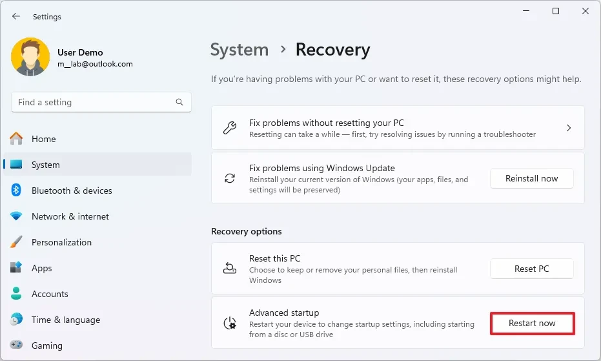Click the User Demo account name
This screenshot has height=361, width=601.
80,52
